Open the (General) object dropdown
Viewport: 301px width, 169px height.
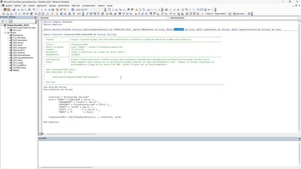104,18
